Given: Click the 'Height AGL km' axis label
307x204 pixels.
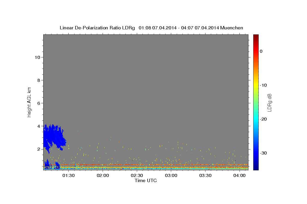Looking at the screenshot, I should (29, 102).
